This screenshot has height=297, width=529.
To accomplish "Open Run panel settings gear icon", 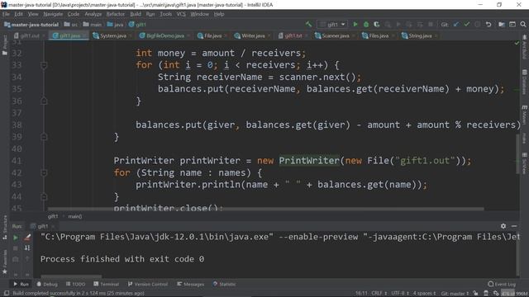I will (503, 226).
